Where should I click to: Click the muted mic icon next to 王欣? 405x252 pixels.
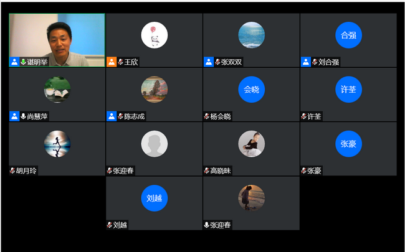click(120, 62)
